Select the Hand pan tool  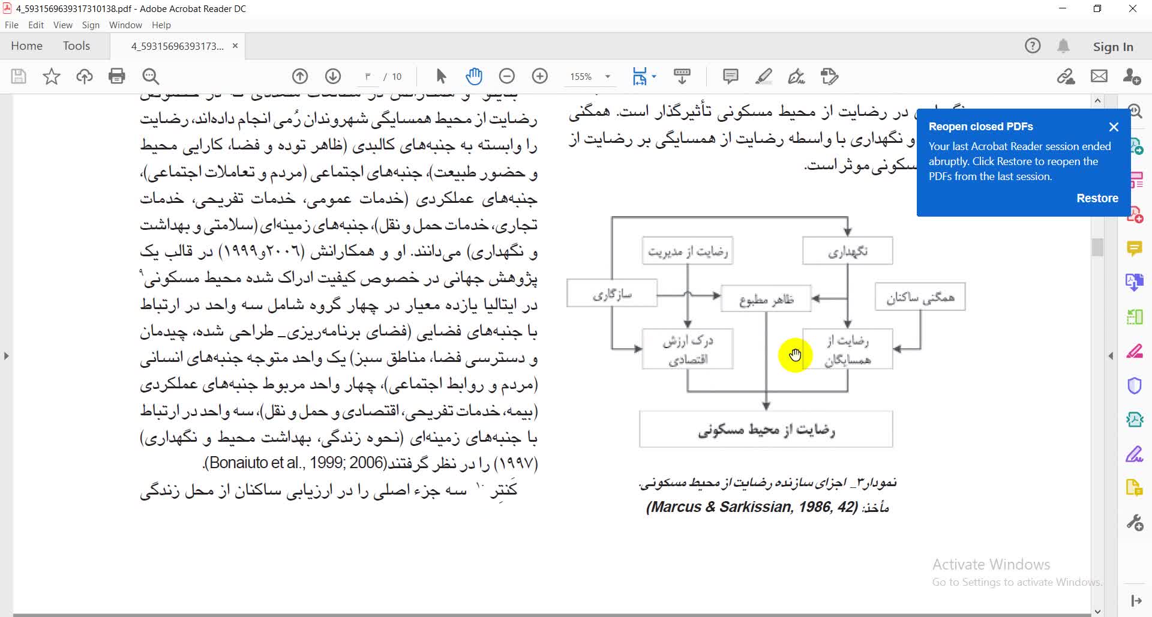pyautogui.click(x=474, y=76)
